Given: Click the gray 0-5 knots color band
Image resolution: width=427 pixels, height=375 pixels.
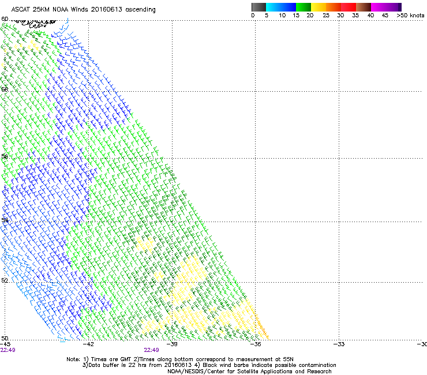Looking at the screenshot, I should 259,7.
